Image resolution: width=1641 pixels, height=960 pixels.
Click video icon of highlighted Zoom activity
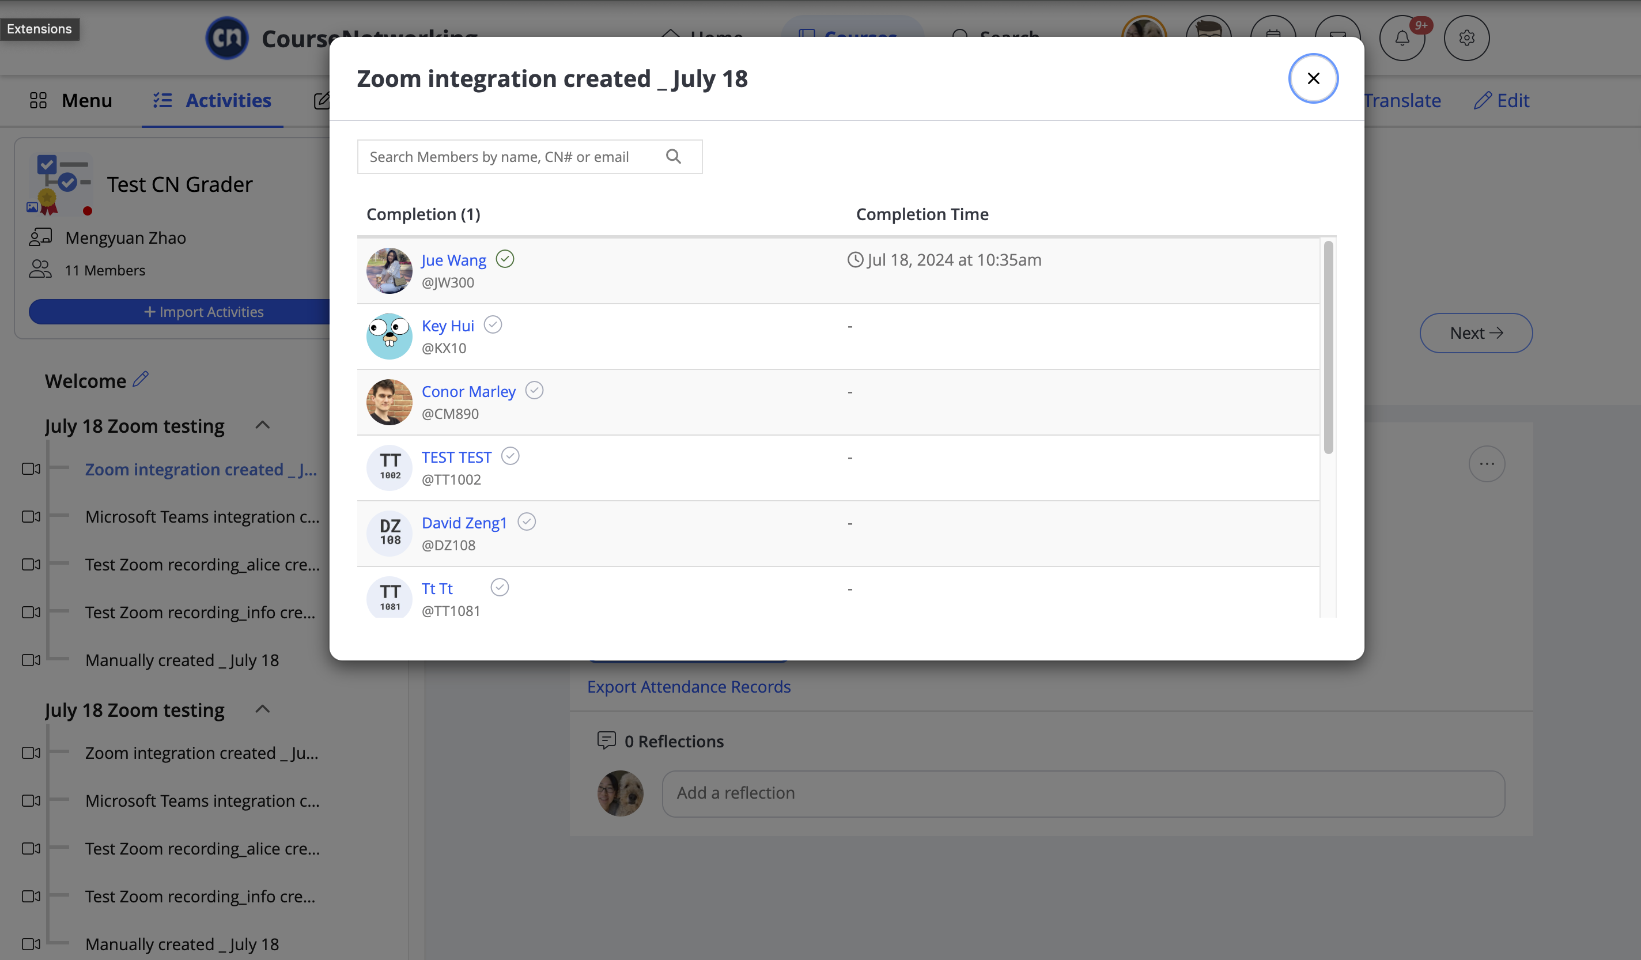[x=31, y=469]
